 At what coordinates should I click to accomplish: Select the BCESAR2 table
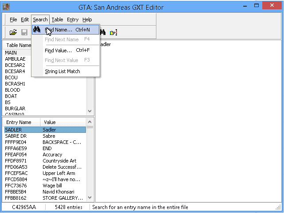(x=15, y=65)
